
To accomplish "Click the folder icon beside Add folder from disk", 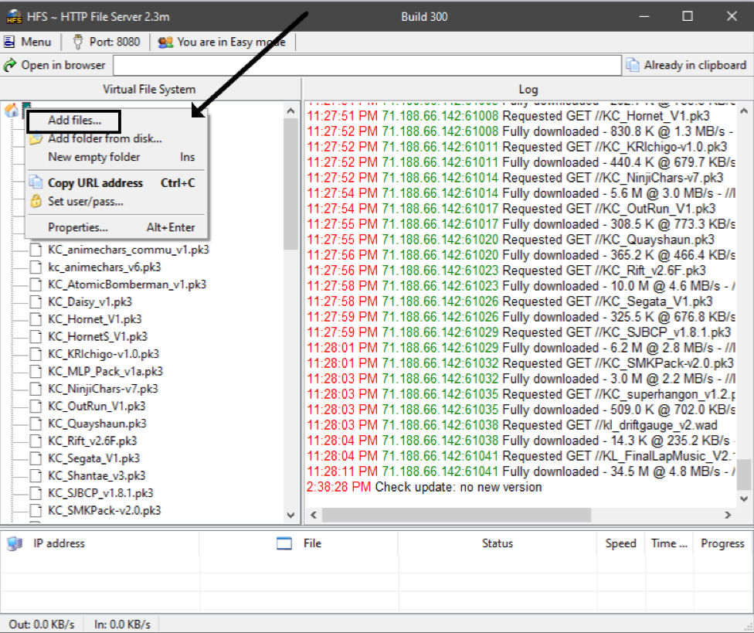I will pos(36,139).
